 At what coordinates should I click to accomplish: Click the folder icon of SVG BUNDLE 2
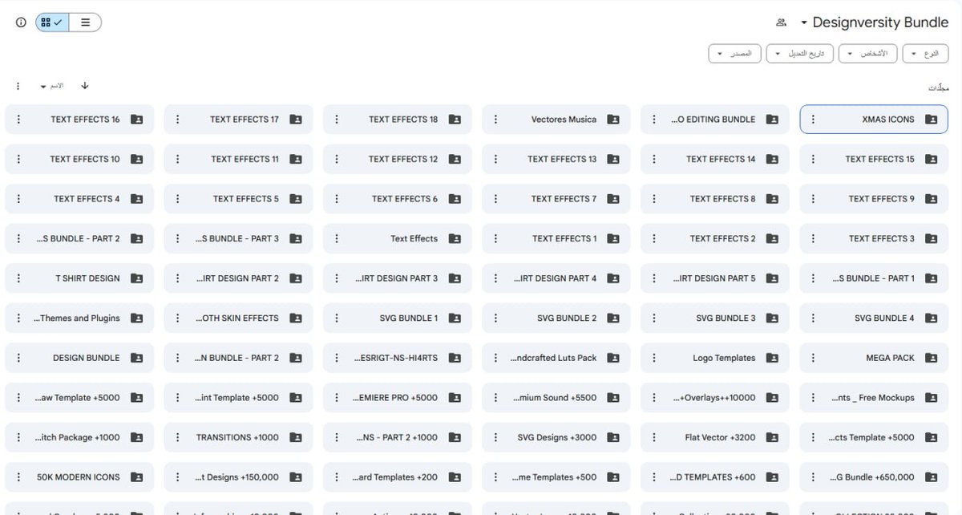click(x=613, y=318)
